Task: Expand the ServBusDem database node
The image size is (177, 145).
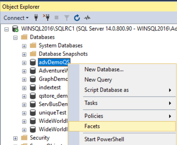Action: click(24, 105)
